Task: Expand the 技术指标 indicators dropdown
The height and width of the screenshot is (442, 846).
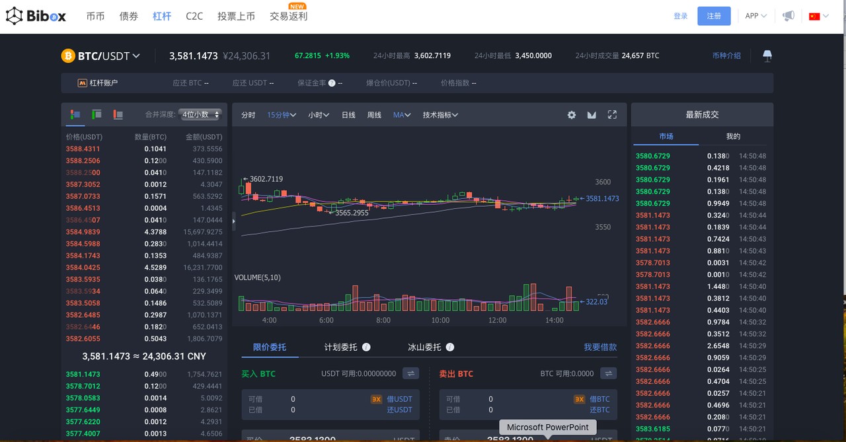Action: pyautogui.click(x=440, y=115)
